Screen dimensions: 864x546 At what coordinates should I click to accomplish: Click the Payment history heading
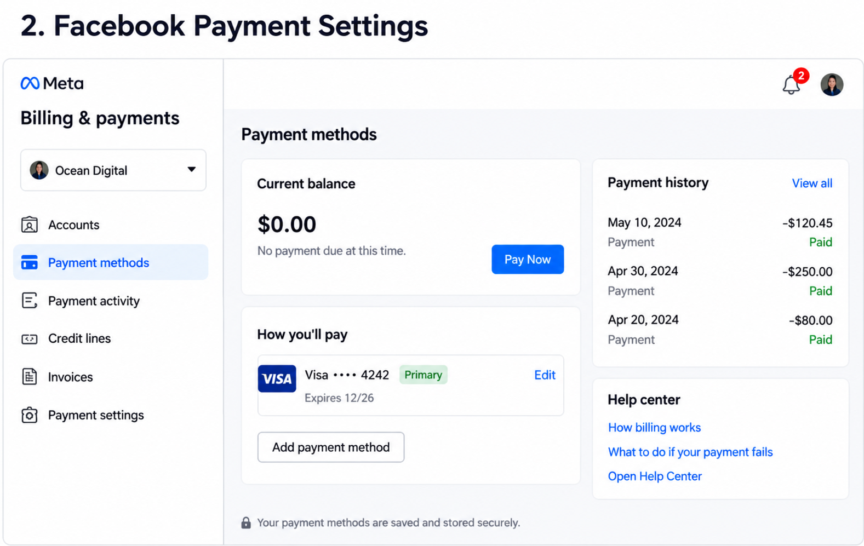click(658, 183)
